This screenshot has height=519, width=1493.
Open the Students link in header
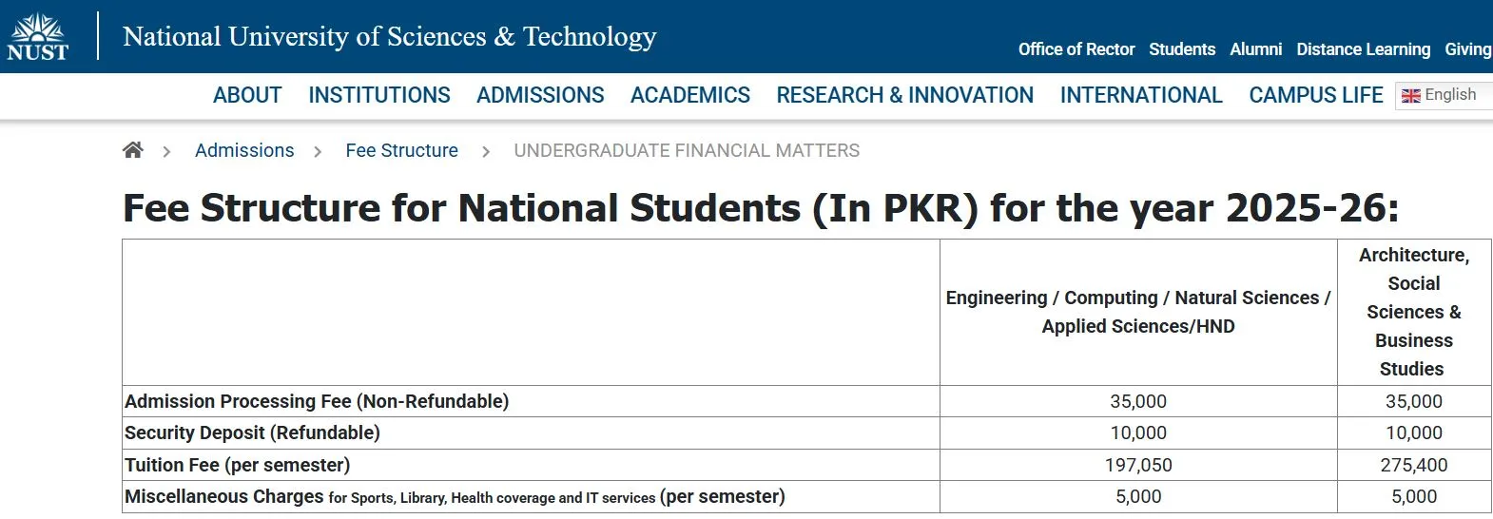[x=1182, y=49]
